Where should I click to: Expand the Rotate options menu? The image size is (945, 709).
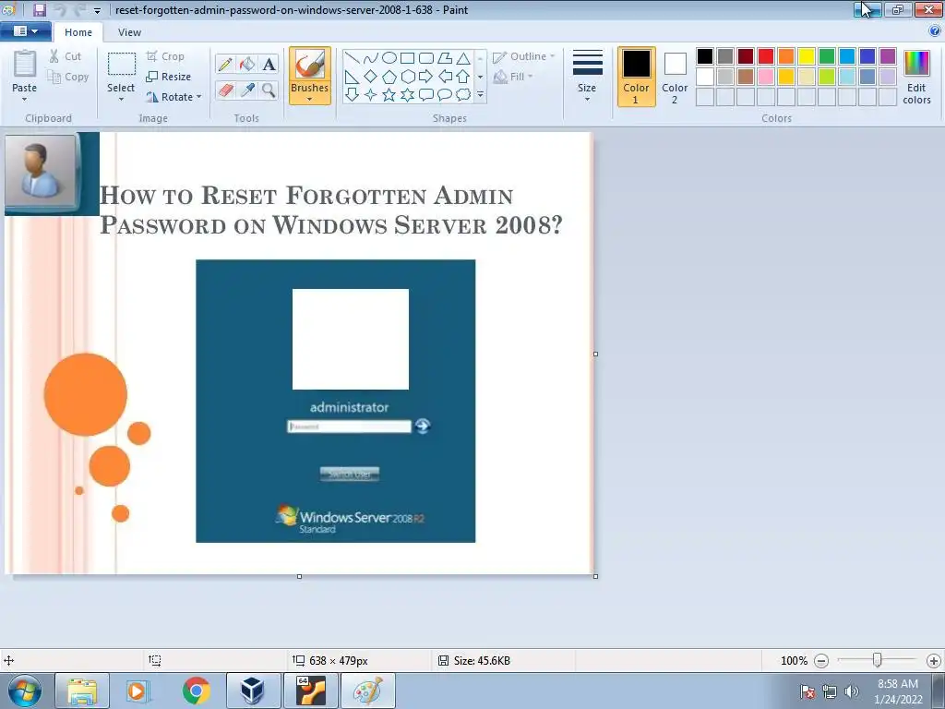coord(199,97)
